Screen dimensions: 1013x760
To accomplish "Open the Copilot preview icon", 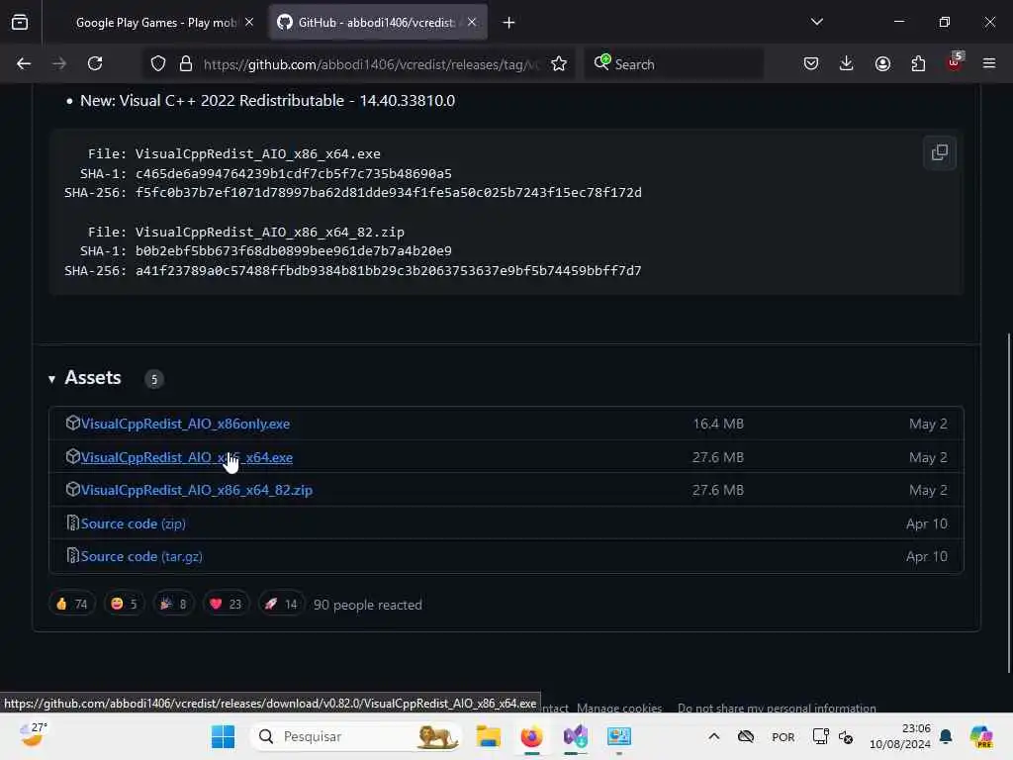I will pyautogui.click(x=981, y=736).
